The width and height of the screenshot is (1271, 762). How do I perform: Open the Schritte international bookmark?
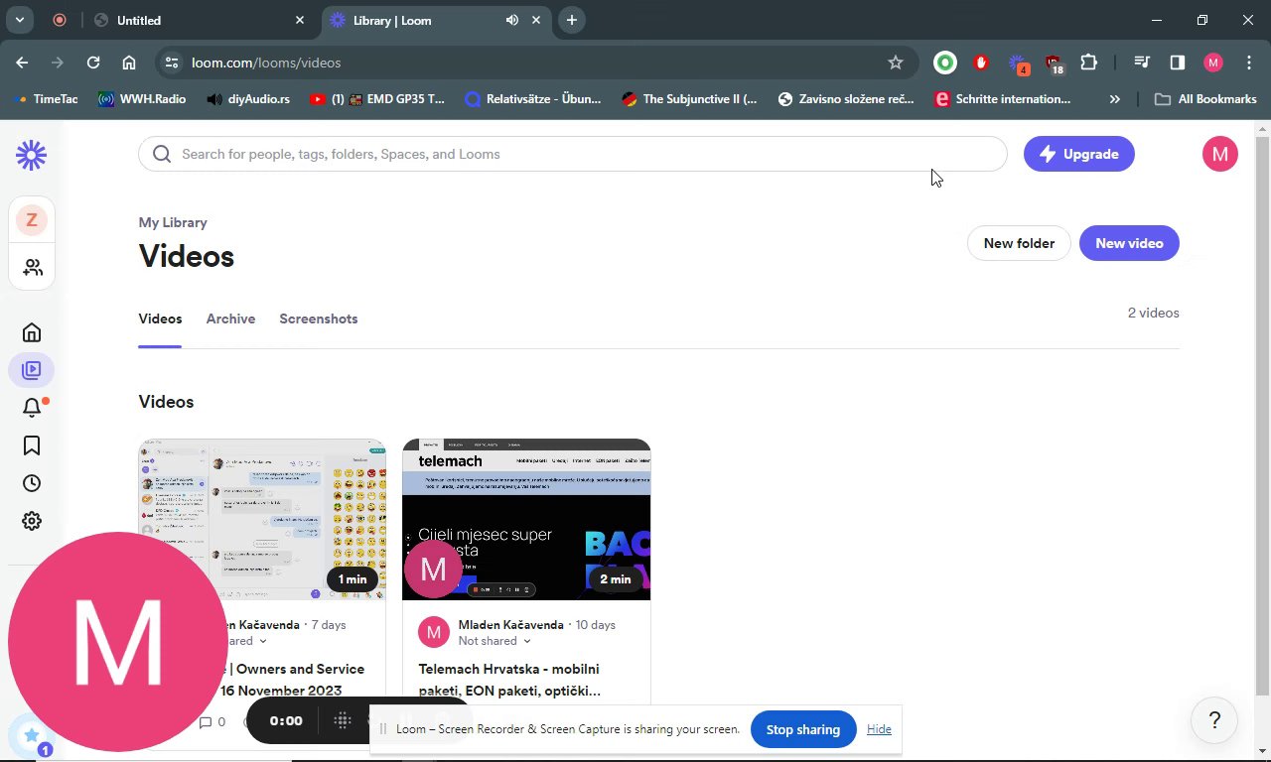(x=1003, y=99)
